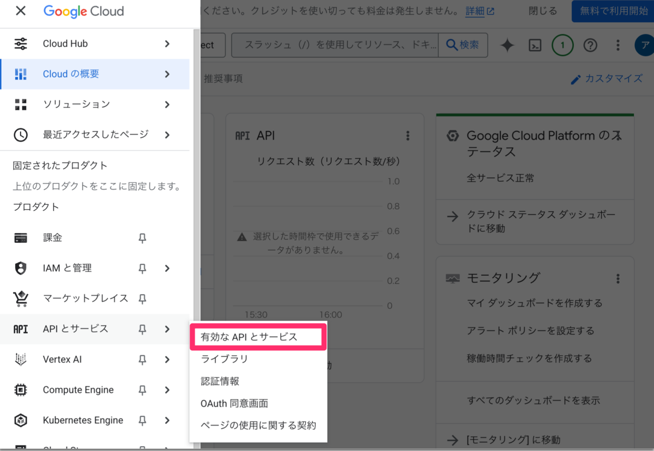Open the help question mark icon
Viewport: 654px width, 451px height.
(x=590, y=45)
